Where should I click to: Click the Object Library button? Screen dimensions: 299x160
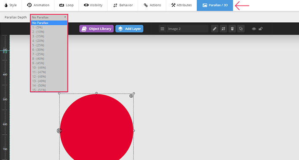coord(96,29)
